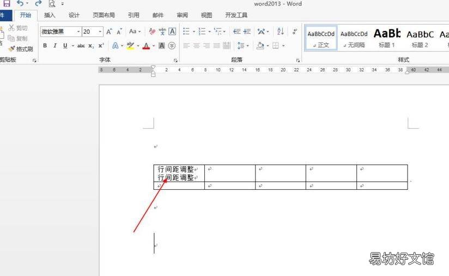Open the Change Case Aa dropdown
Viewport: 449px width, 276px height.
(135, 31)
